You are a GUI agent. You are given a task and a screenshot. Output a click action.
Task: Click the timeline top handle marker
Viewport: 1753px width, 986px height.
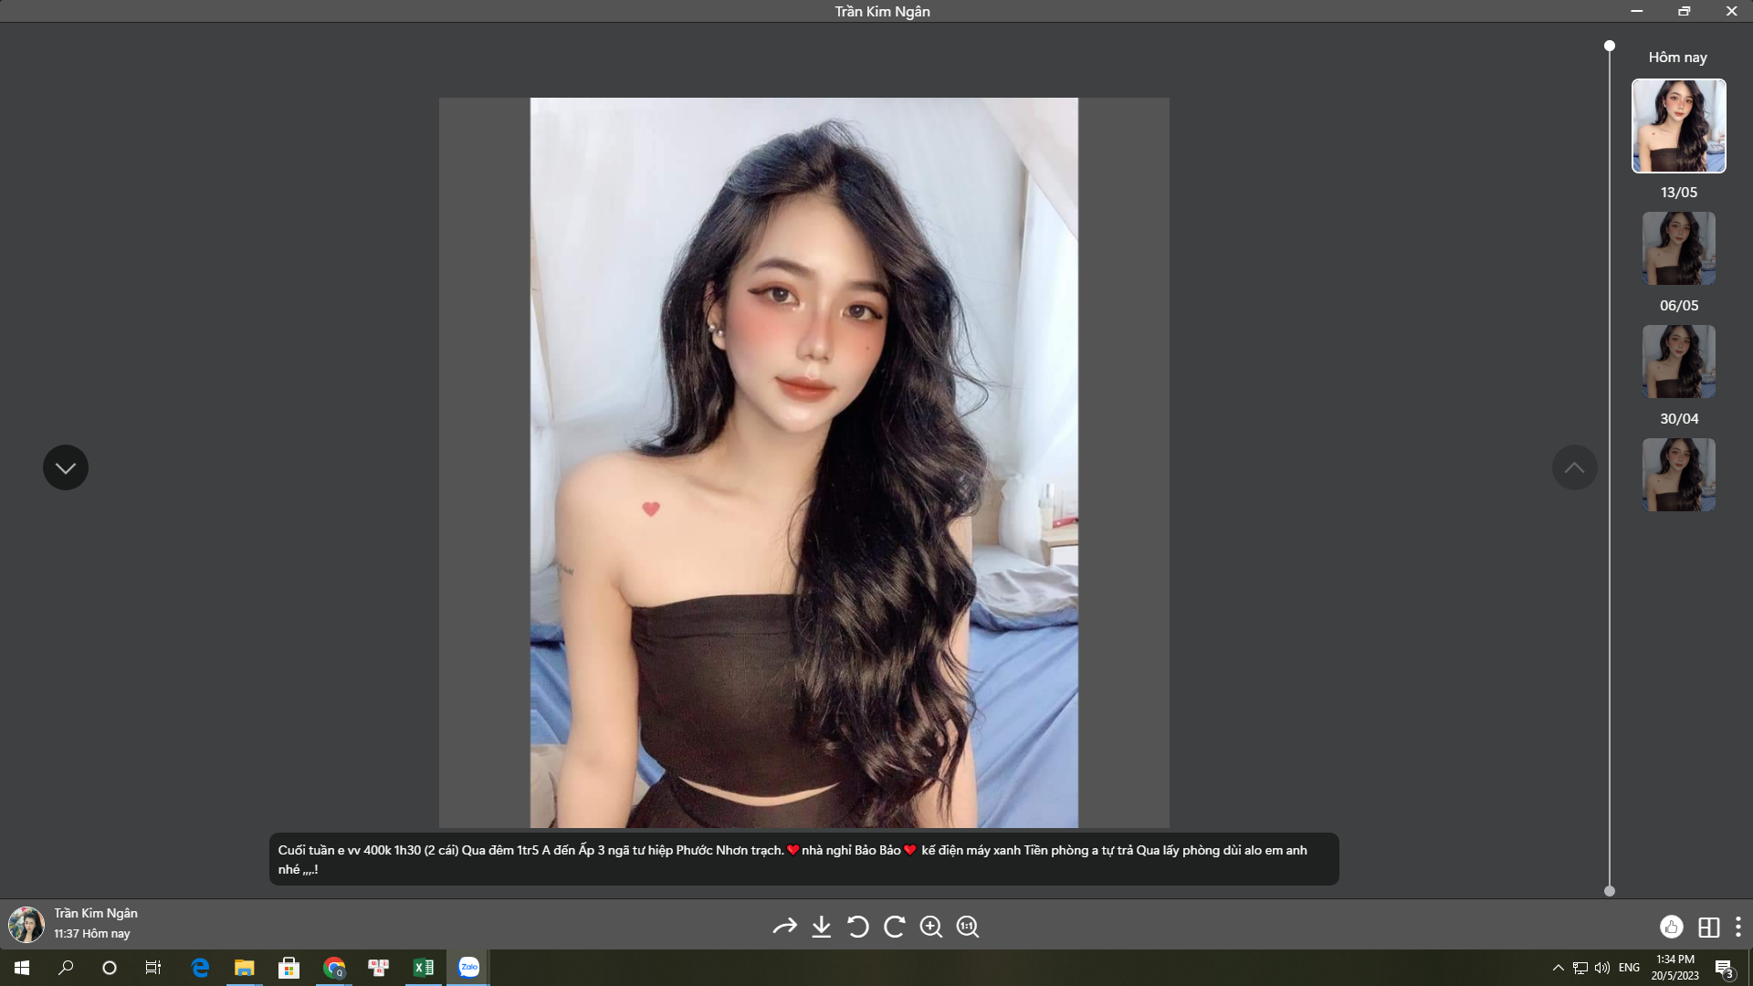coord(1610,46)
